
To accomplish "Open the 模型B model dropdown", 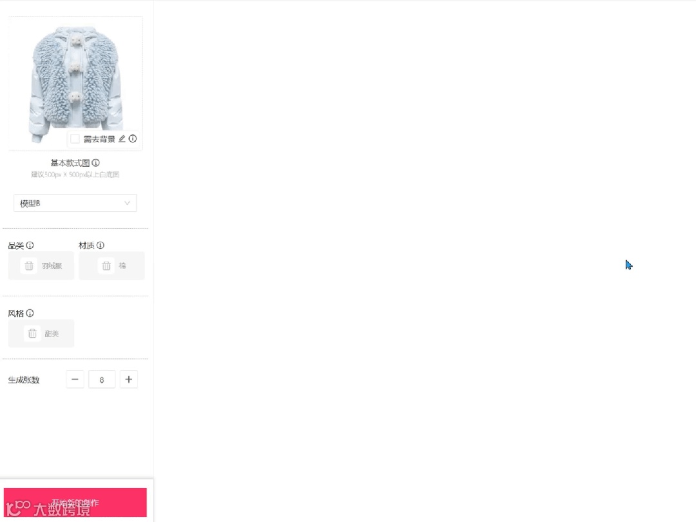I will tap(75, 203).
